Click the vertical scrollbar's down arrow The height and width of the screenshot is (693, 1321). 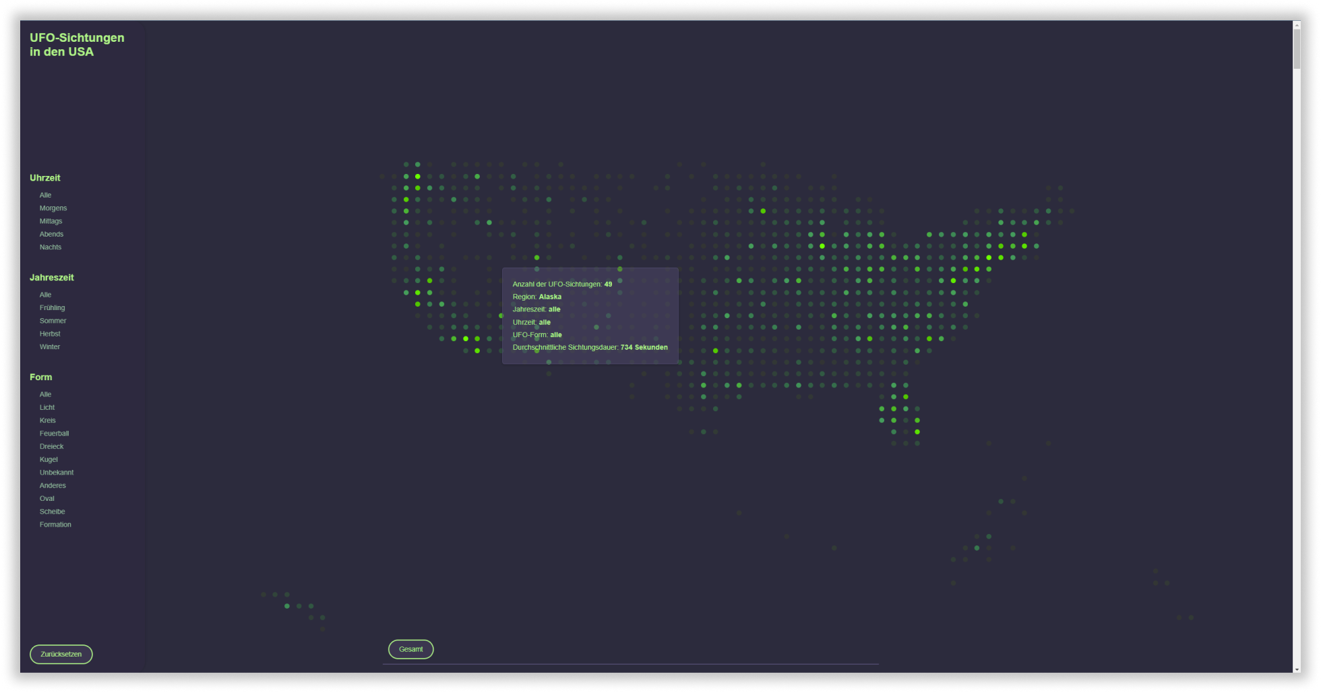1297,669
